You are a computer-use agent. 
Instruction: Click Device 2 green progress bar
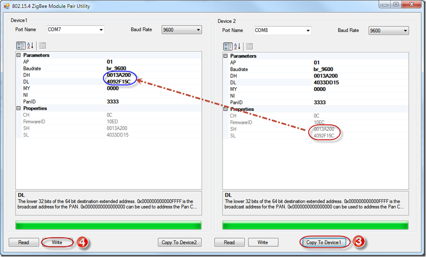tap(315, 225)
